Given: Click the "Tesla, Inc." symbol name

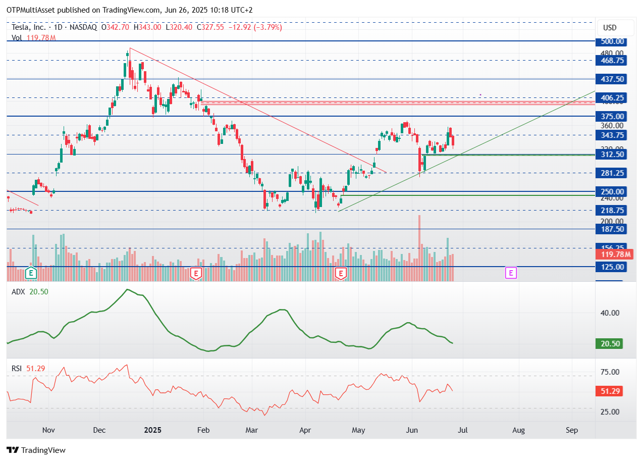Looking at the screenshot, I should click(x=30, y=27).
